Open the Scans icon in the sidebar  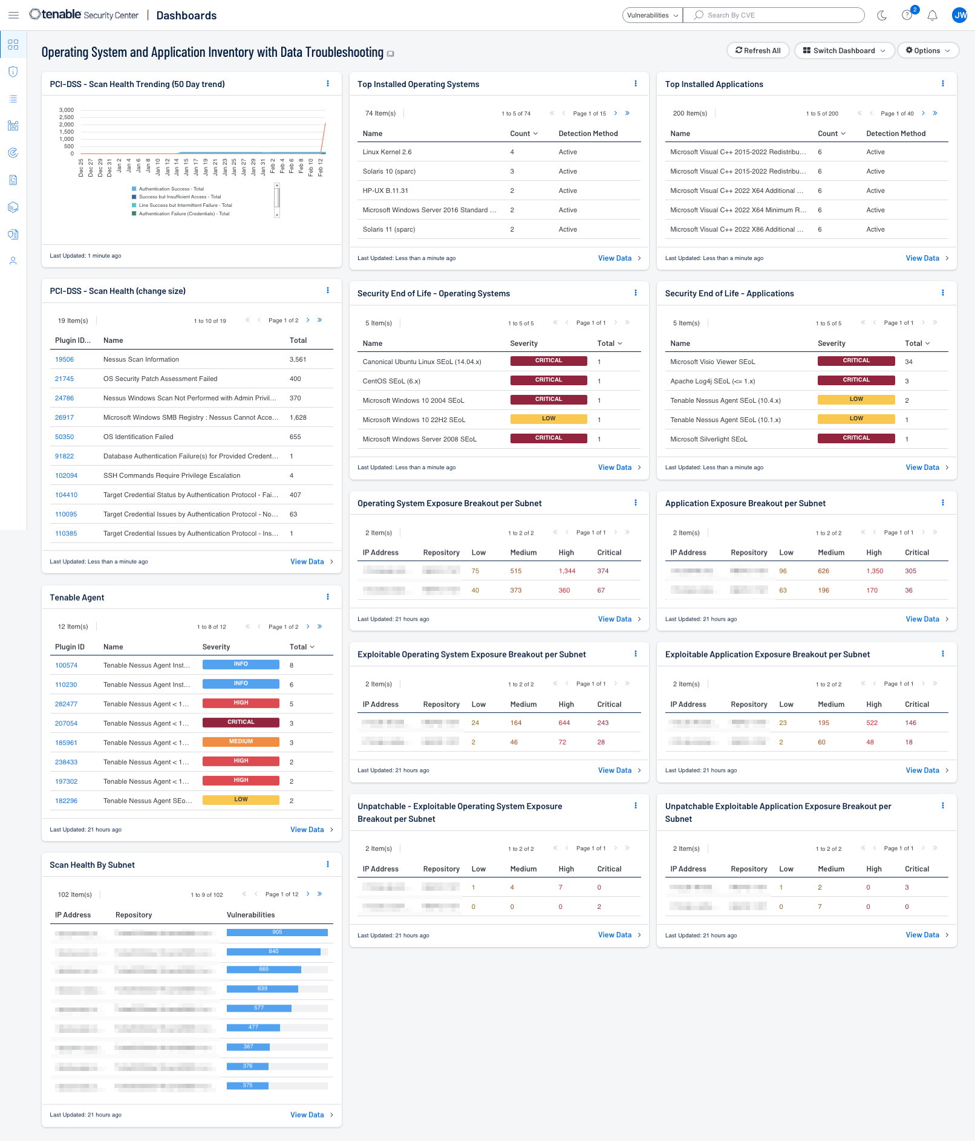(x=13, y=153)
